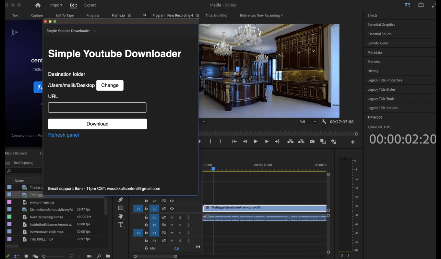441x259 pixels.
Task: Open the Legacy Title Tools panel
Action: 381,99
